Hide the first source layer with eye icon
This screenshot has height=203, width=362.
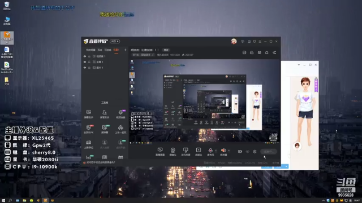(85, 56)
